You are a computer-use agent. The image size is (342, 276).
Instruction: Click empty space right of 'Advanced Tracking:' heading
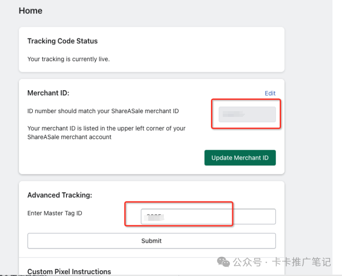coord(190,195)
